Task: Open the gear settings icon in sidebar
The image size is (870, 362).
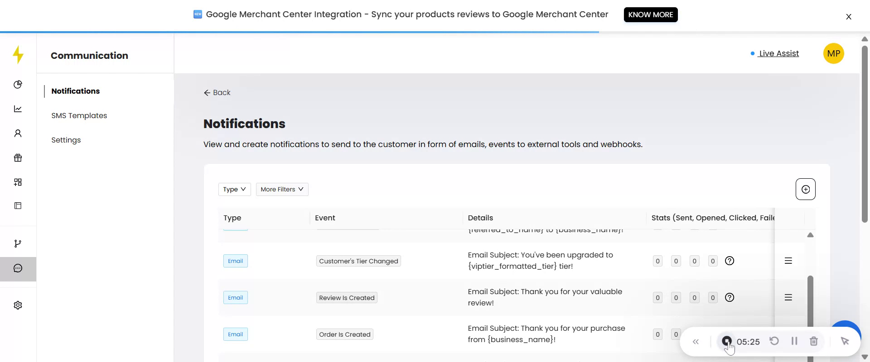Action: [x=18, y=305]
